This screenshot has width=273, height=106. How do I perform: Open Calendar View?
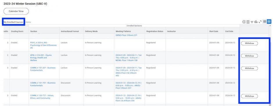tap(16, 11)
